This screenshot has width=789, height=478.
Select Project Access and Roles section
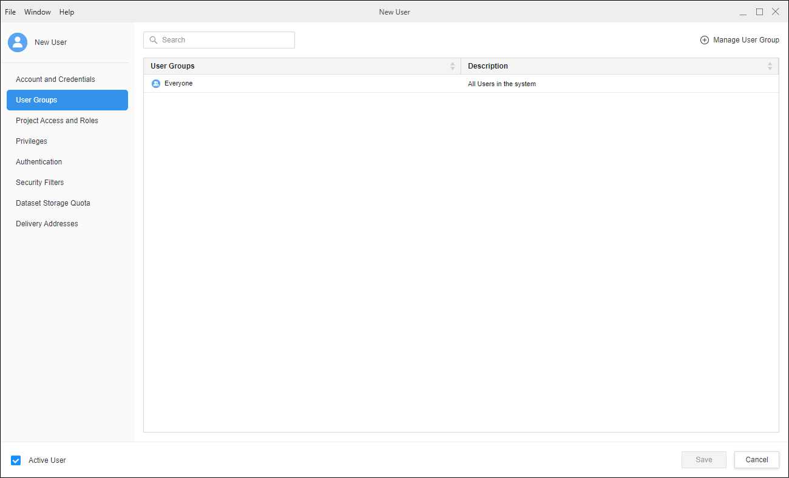[x=57, y=121]
